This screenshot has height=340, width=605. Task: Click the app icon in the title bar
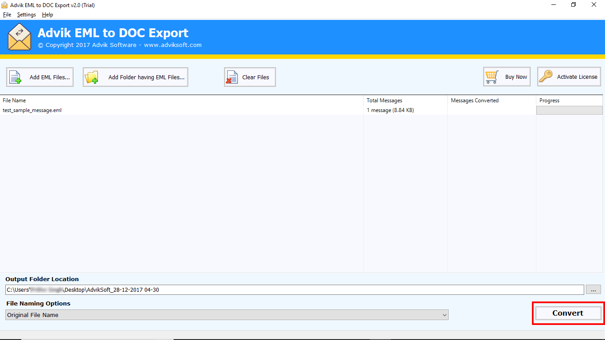click(x=5, y=5)
